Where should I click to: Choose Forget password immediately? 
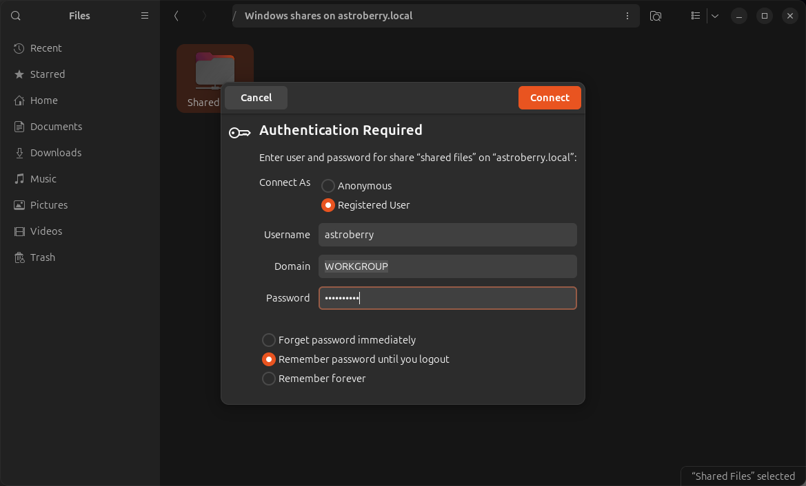click(x=269, y=340)
